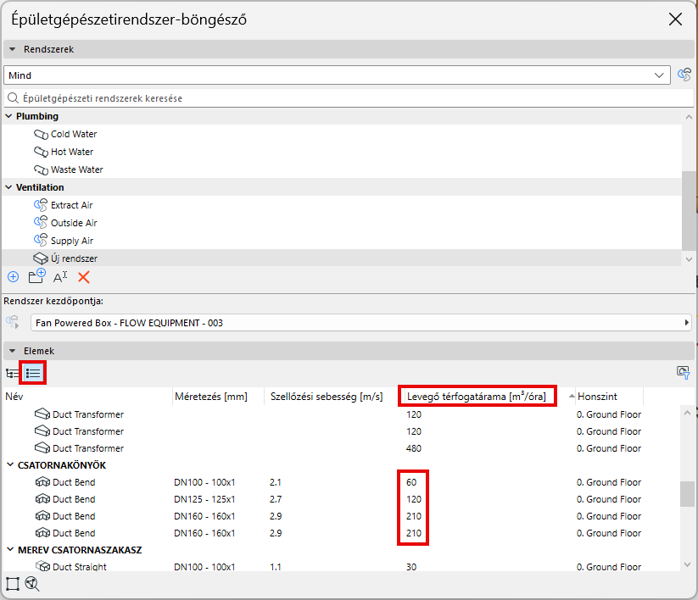The width and height of the screenshot is (698, 600).
Task: Click the 2.7 ventilation speed value
Action: 276,499
